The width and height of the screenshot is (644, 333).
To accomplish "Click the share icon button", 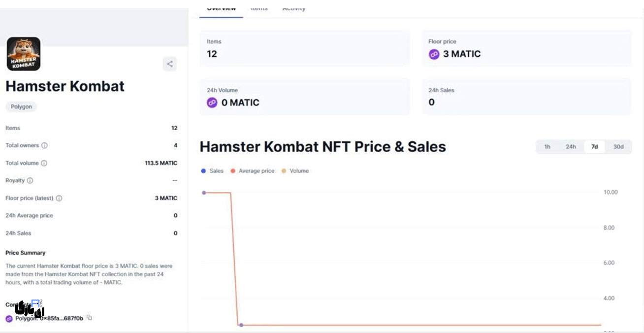I will coord(170,64).
